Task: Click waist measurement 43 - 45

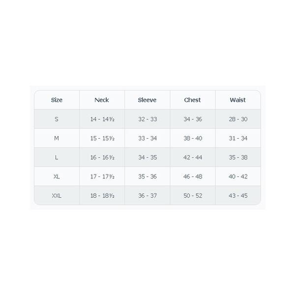Action: 238,196
